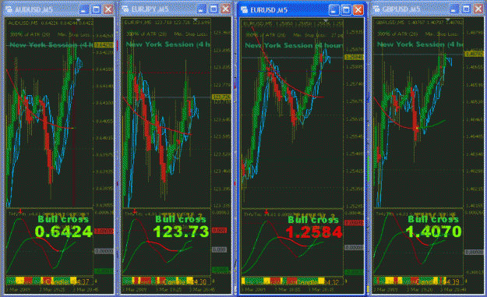487x297 pixels.
Task: Click New York Session label in AUDUSD chart
Action: pyautogui.click(x=51, y=45)
